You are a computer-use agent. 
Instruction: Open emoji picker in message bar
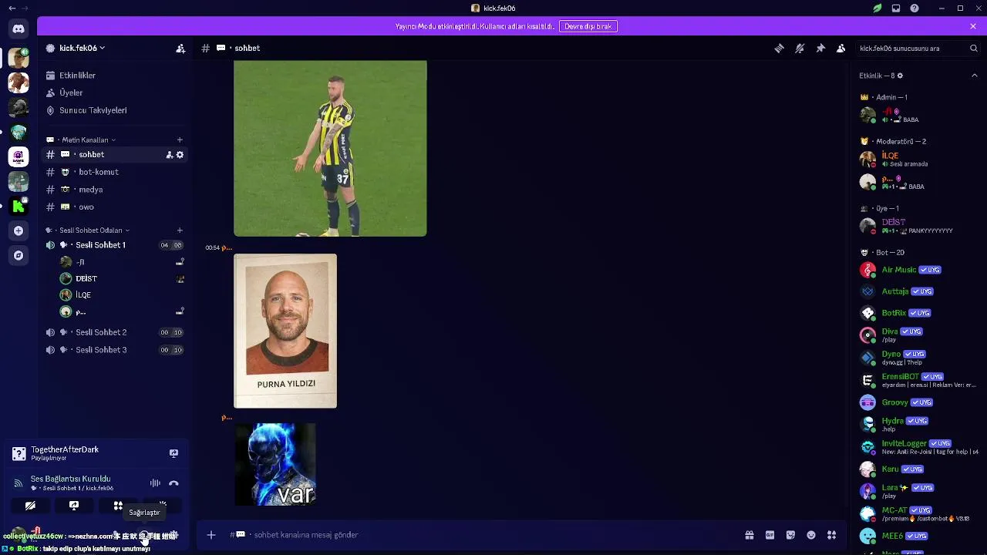click(811, 535)
